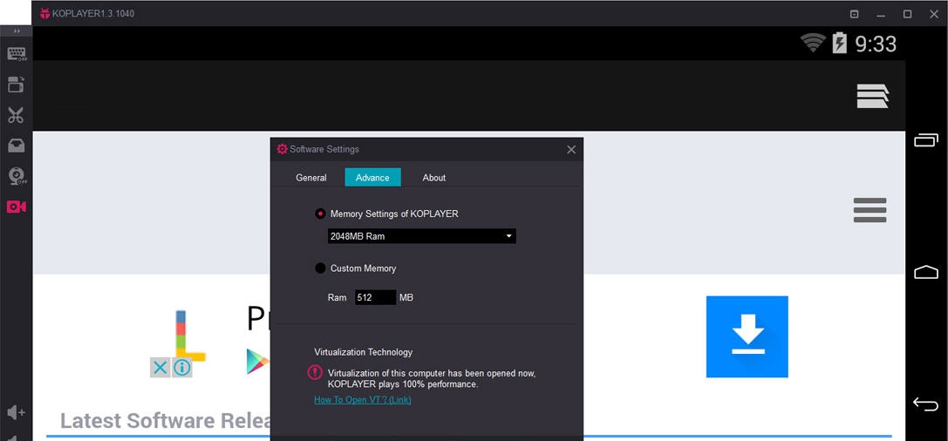Open the APK install tray icon
948x441 pixels.
pos(16,146)
